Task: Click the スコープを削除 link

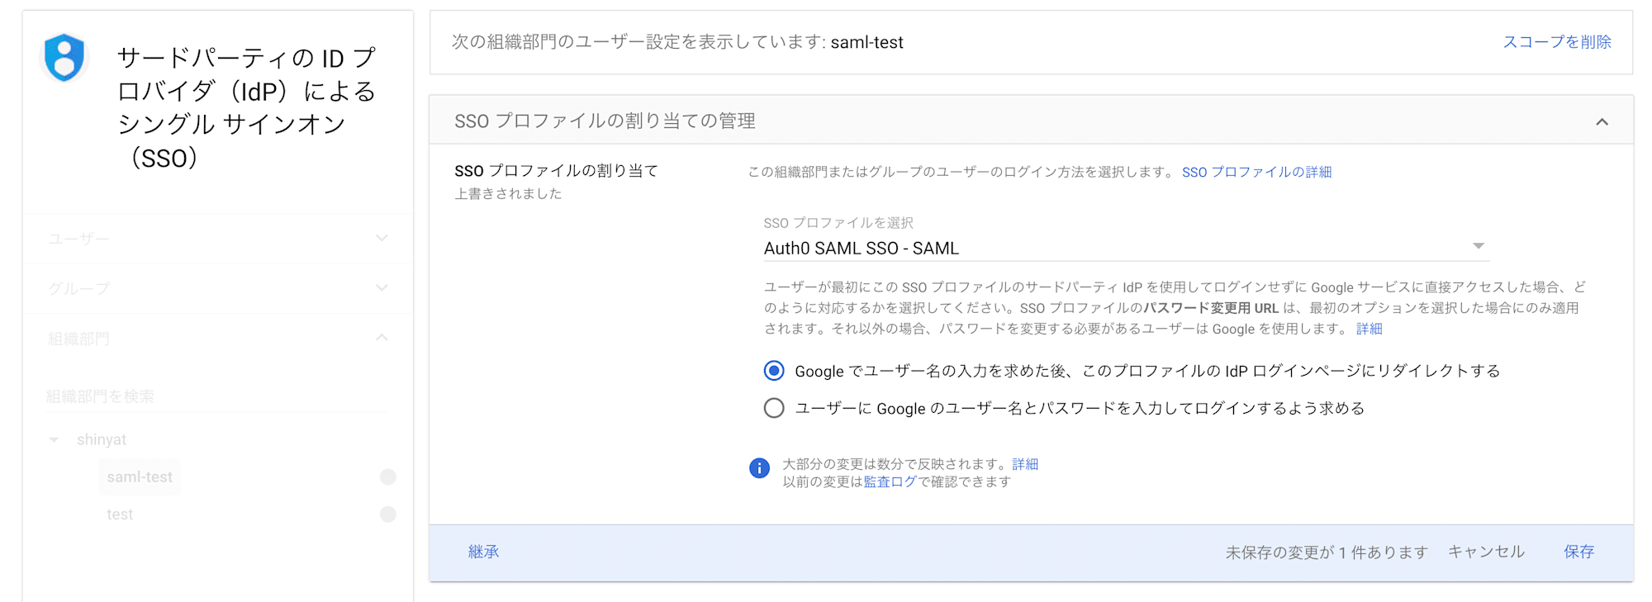Action: [1558, 42]
